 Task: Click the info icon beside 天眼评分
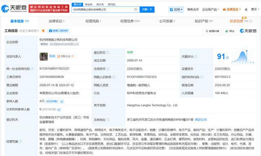pos(196,57)
